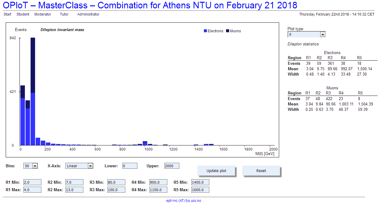Viewport: 379px width, 204px height.
Task: Click Muons mean value 1,504.39
Action: [366, 104]
